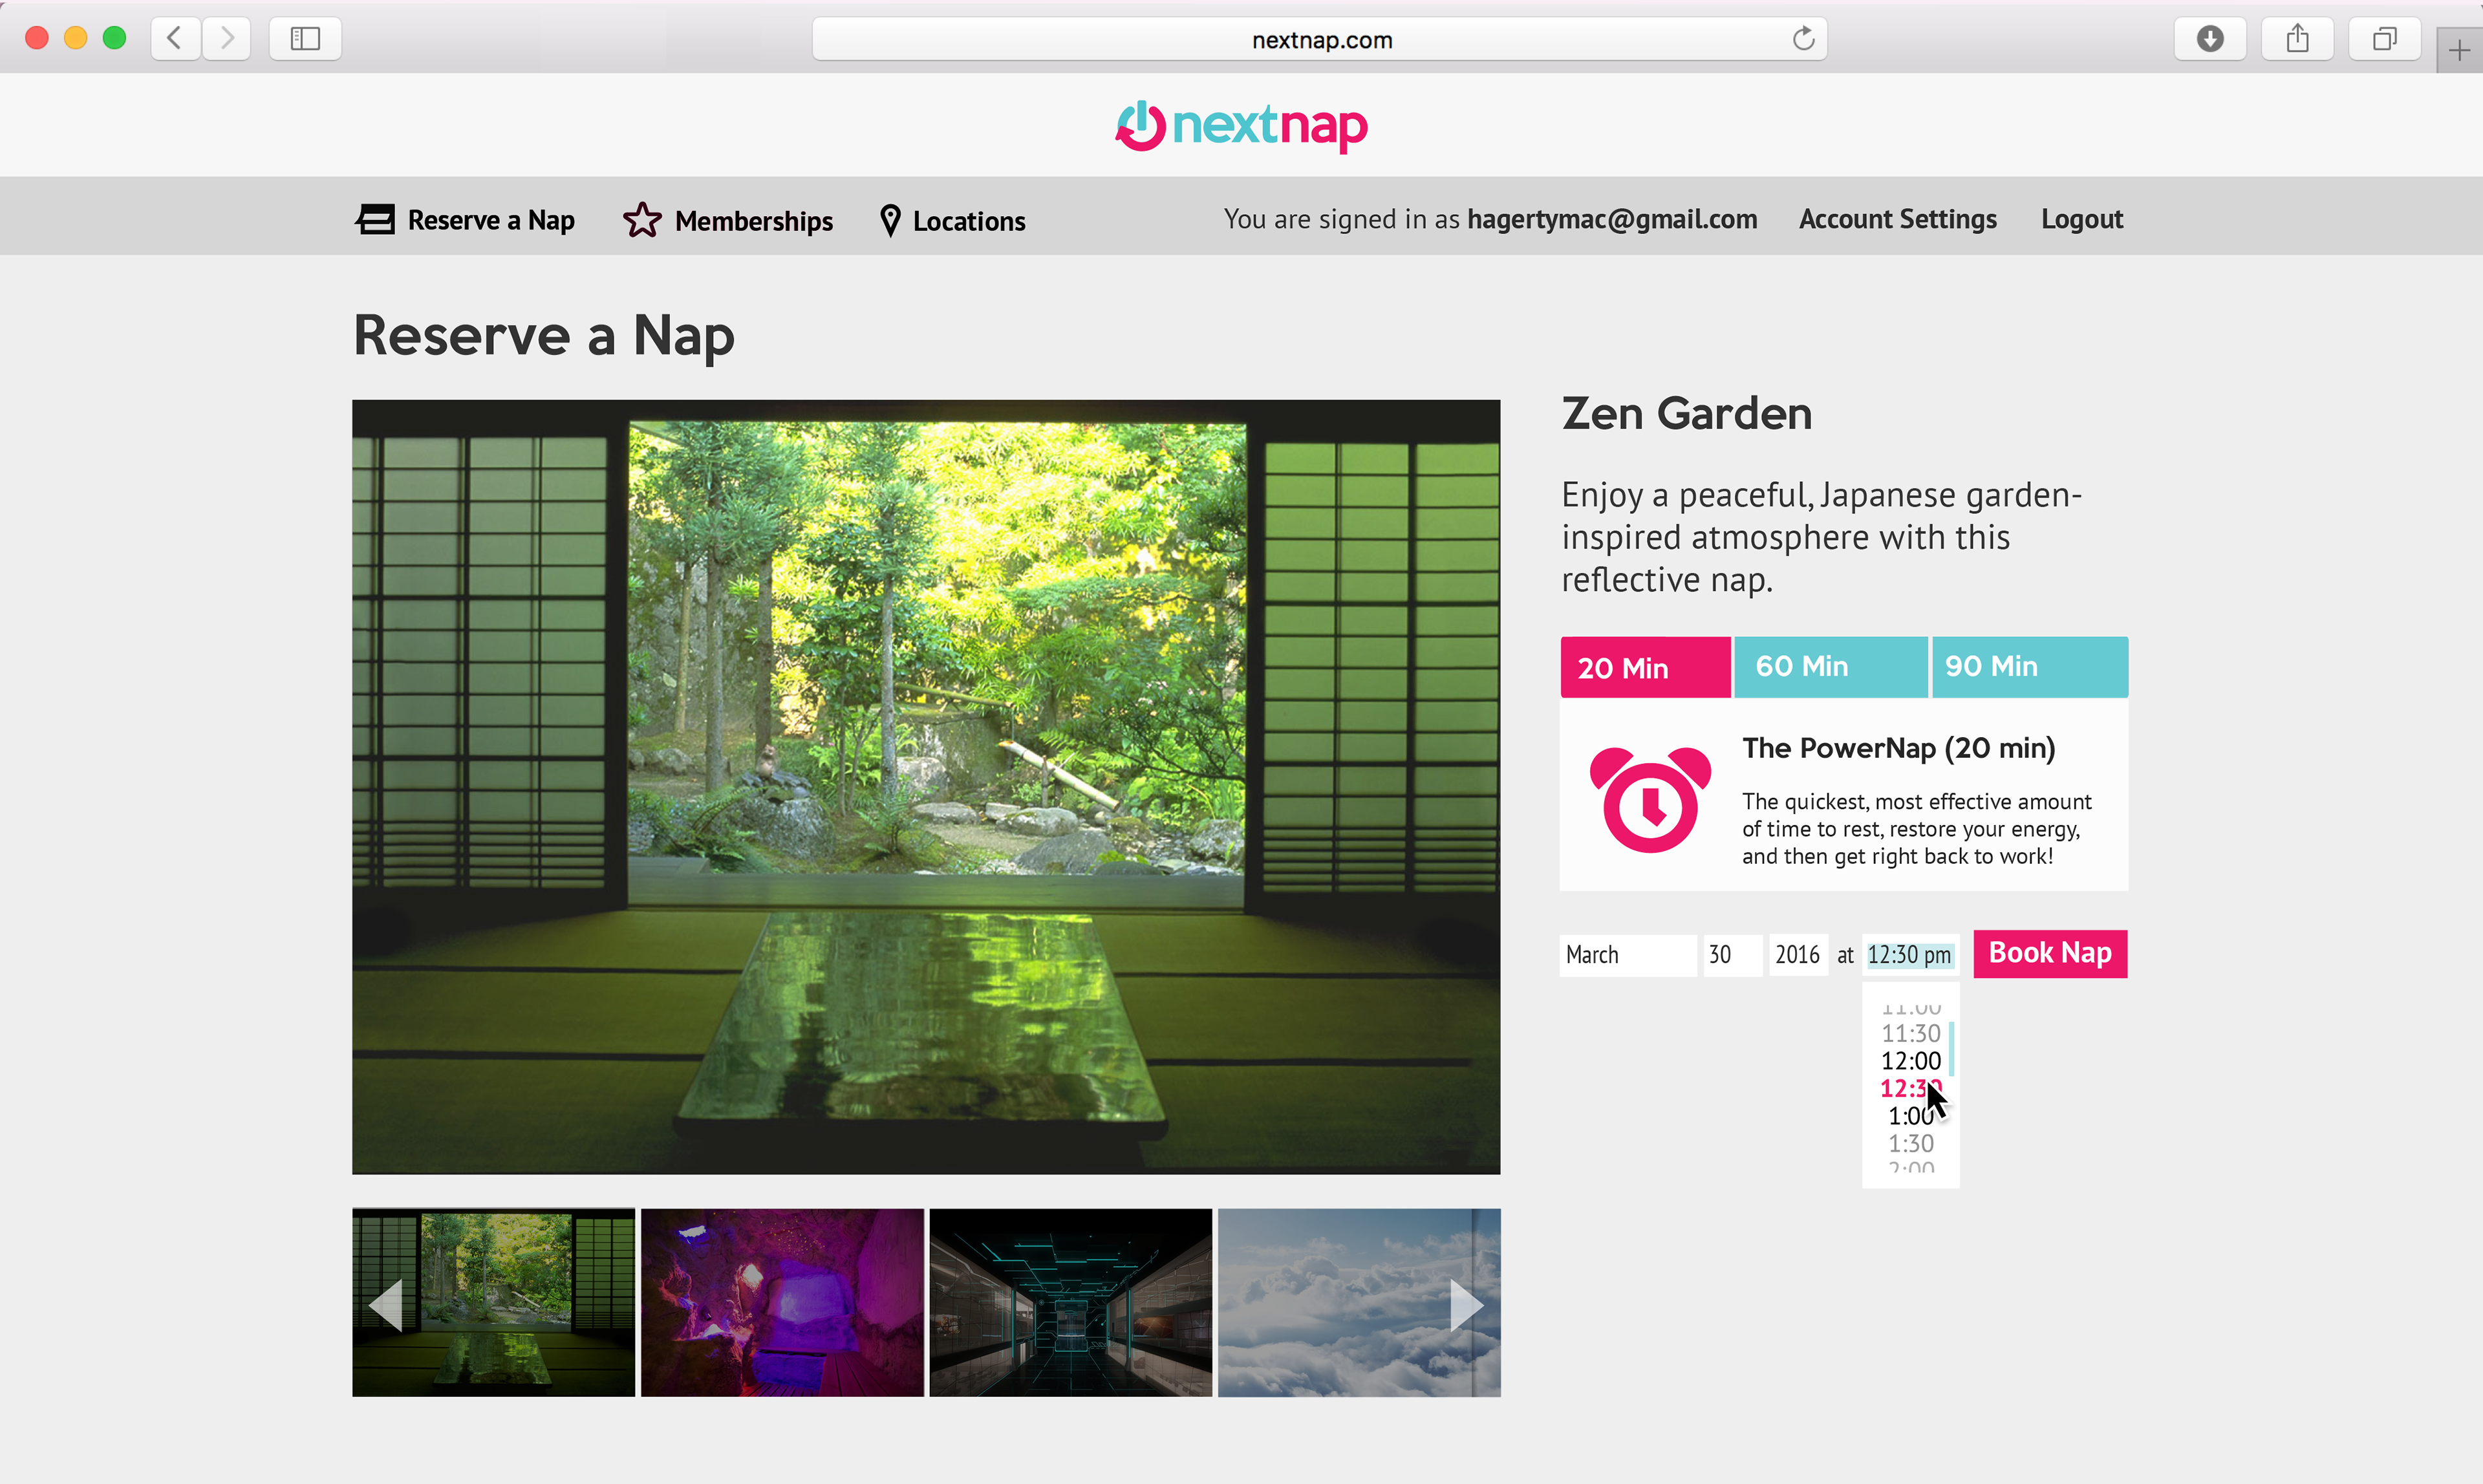Select the 90 Min nap tab

2030,667
